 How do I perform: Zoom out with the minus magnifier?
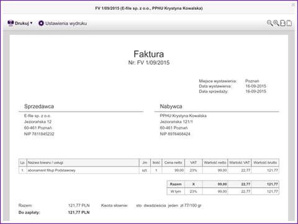269,23
